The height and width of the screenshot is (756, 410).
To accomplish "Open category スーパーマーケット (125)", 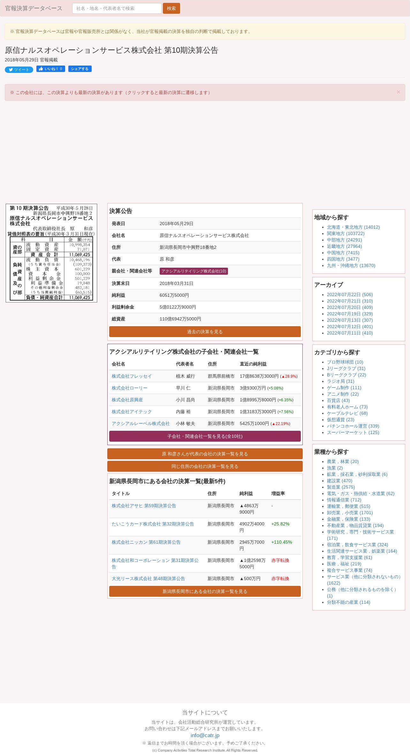I will coord(353,432).
